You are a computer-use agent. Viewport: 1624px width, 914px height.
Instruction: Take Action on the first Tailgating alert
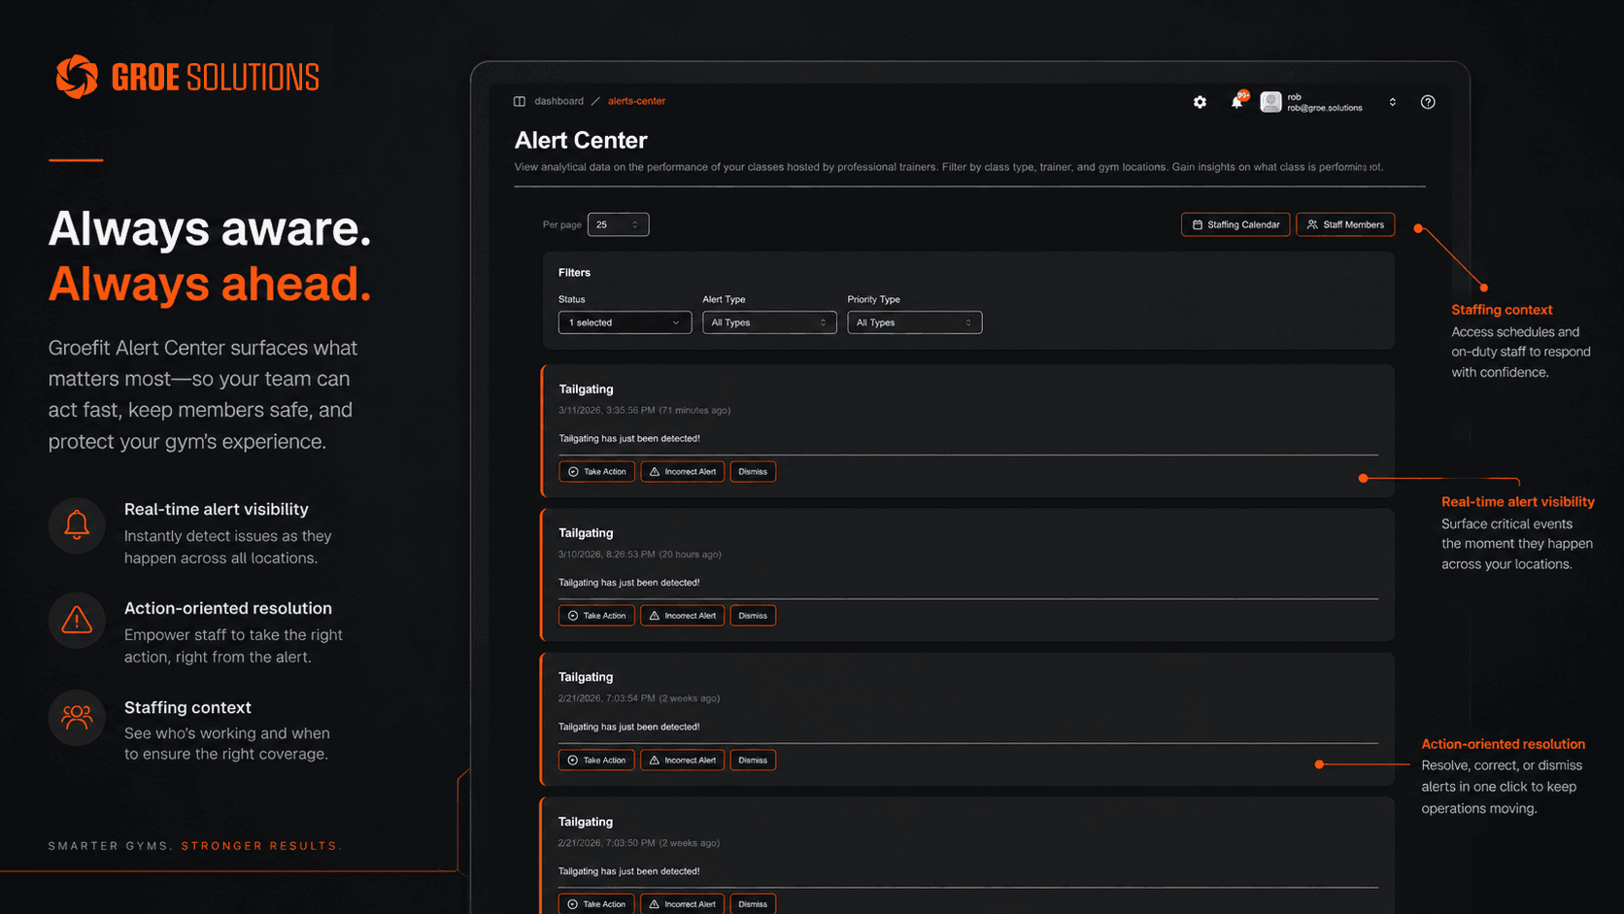coord(596,471)
